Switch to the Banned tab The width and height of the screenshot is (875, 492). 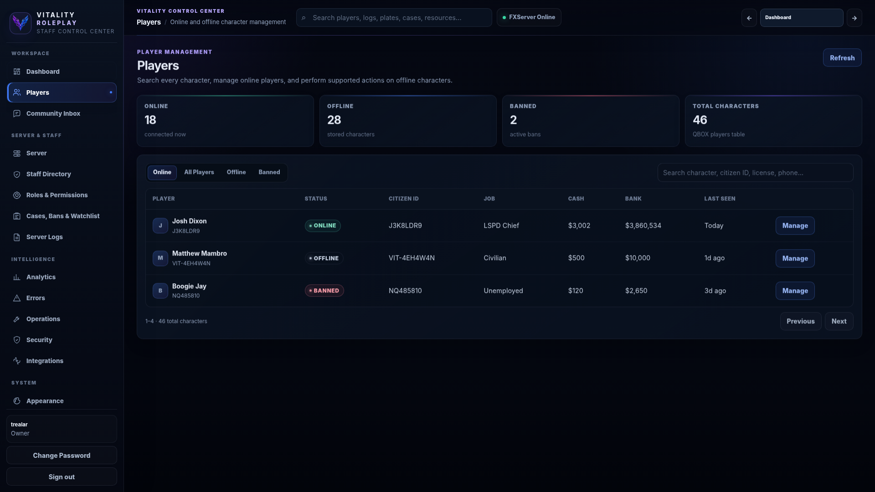click(269, 172)
